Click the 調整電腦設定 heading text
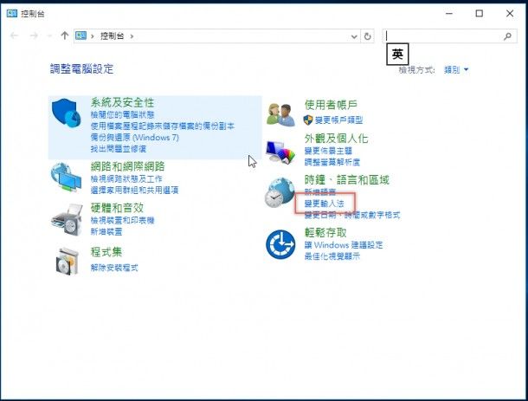The image size is (528, 401). point(81,68)
